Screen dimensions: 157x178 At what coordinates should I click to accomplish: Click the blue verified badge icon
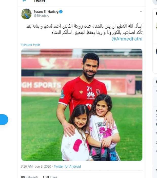(x=61, y=12)
